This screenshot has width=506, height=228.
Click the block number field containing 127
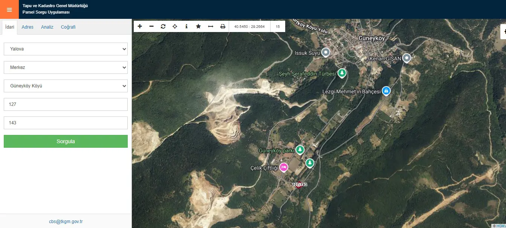tap(66, 104)
